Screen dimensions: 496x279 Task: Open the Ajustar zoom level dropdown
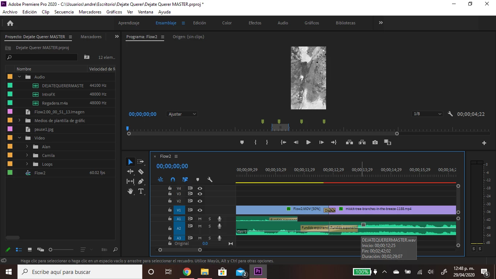(182, 114)
